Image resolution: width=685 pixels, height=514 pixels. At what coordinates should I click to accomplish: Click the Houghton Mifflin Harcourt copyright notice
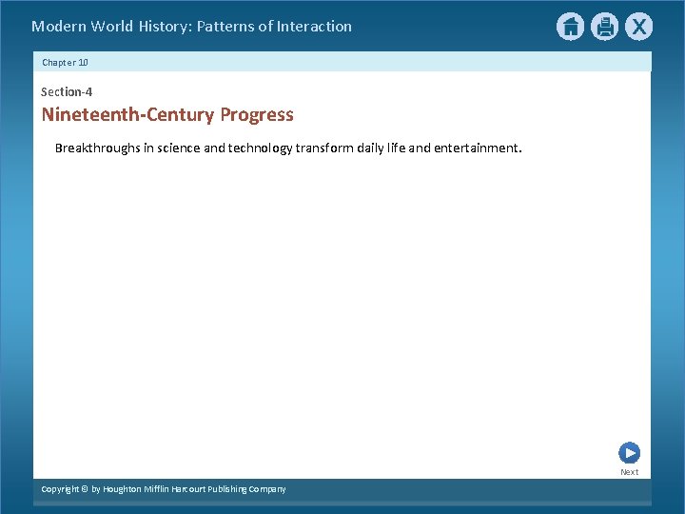coord(164,489)
